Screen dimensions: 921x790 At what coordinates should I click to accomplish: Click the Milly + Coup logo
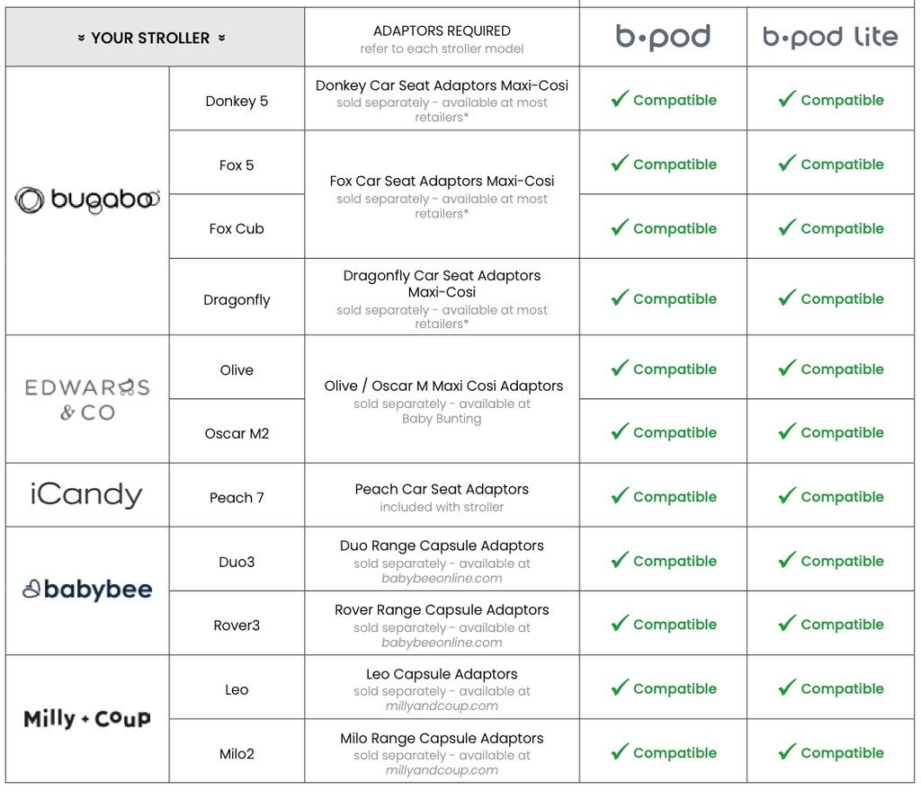coord(87,718)
